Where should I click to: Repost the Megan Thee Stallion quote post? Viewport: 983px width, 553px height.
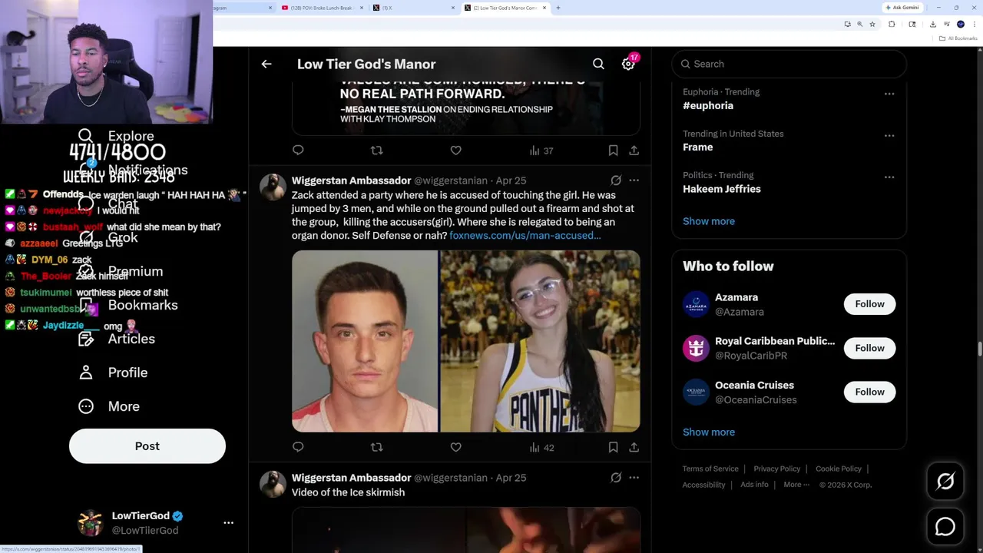(x=376, y=151)
